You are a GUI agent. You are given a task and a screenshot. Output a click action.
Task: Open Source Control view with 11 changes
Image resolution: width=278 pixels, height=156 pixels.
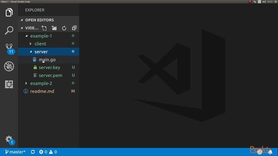point(10,49)
